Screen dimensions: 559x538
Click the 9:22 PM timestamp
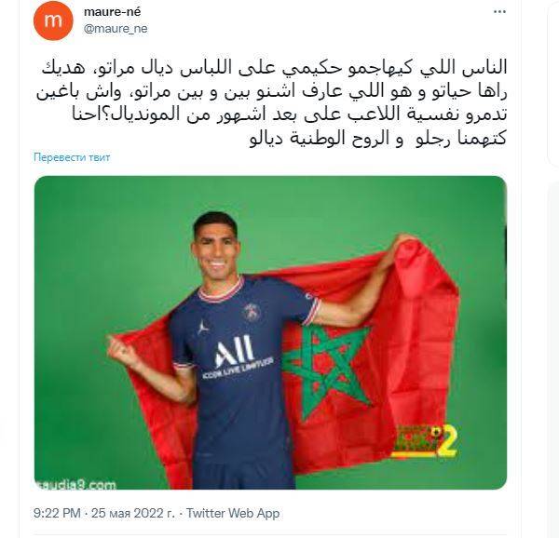pyautogui.click(x=57, y=513)
